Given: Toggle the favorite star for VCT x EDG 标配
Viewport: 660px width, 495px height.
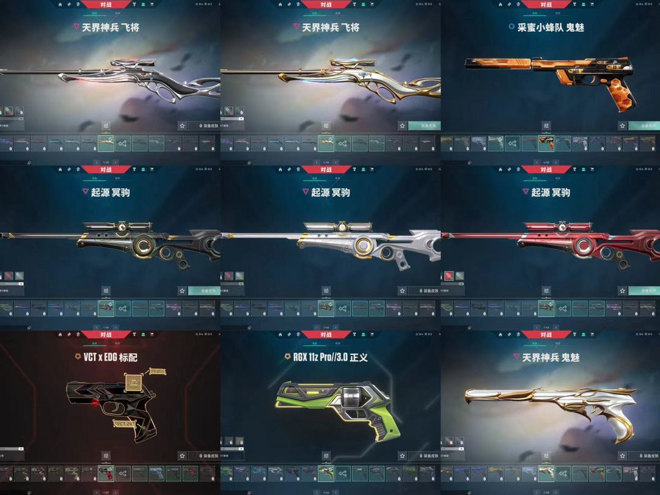Looking at the screenshot, I should pos(182,456).
